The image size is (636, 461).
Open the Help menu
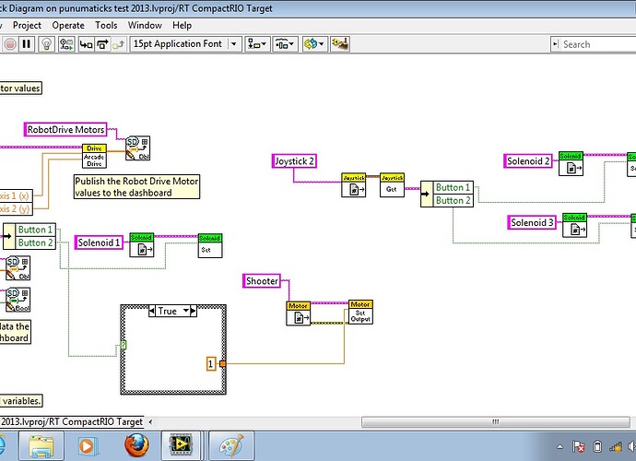pyautogui.click(x=182, y=25)
